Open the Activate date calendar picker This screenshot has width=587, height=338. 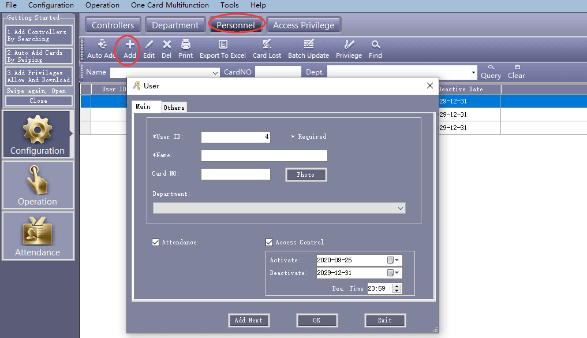pyautogui.click(x=393, y=260)
